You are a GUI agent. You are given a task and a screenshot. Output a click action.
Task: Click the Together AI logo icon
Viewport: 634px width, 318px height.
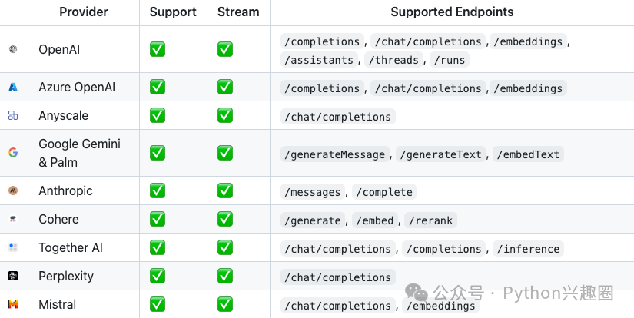coord(13,247)
